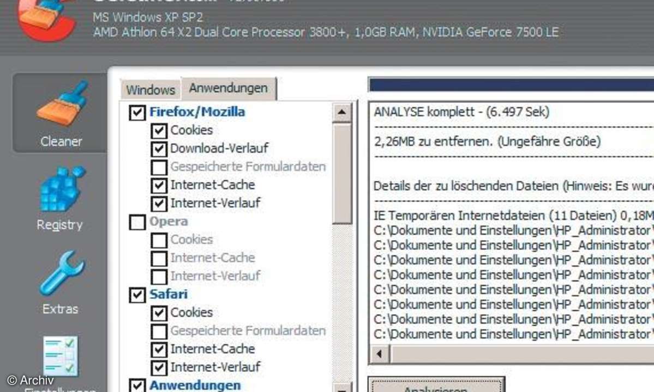Image resolution: width=654 pixels, height=392 pixels.
Task: Uncheck the Firefox/Mozilla group checkbox
Action: coord(137,112)
